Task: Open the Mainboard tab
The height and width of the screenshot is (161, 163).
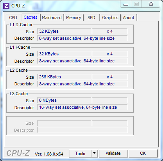Action: 52,18
